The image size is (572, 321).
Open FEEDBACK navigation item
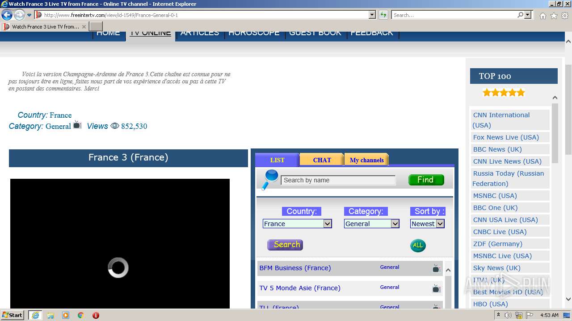pyautogui.click(x=372, y=33)
